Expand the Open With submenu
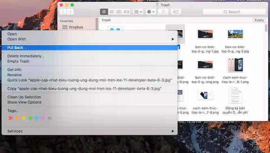The height and width of the screenshot is (153, 270). tap(89, 39)
